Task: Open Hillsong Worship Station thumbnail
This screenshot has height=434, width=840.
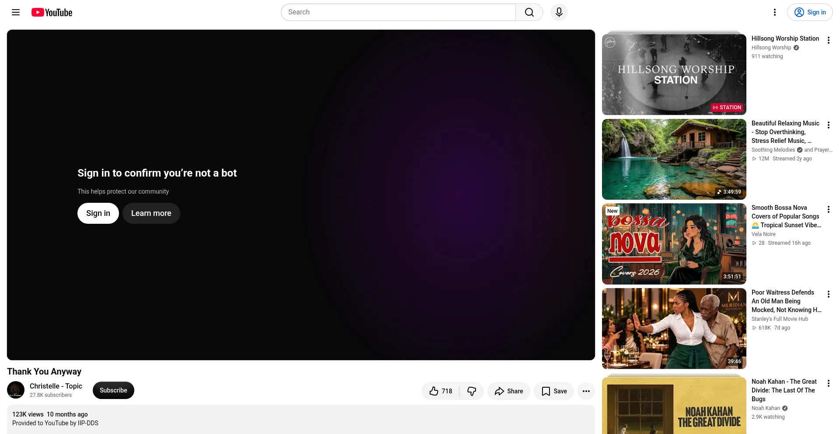Action: click(674, 74)
